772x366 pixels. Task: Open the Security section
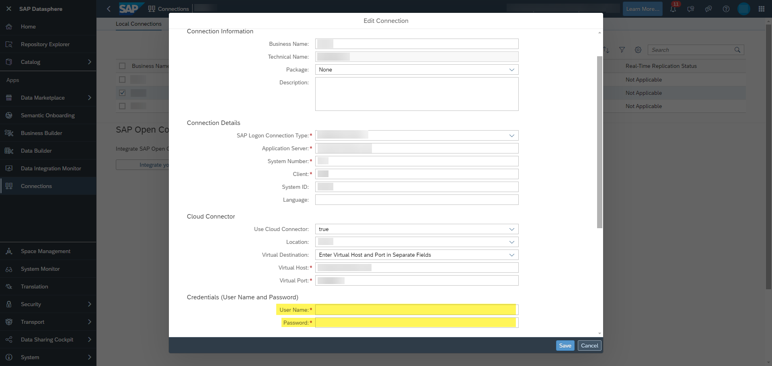pos(48,304)
